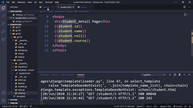Click the editor minimap preview

[x=187, y=15]
